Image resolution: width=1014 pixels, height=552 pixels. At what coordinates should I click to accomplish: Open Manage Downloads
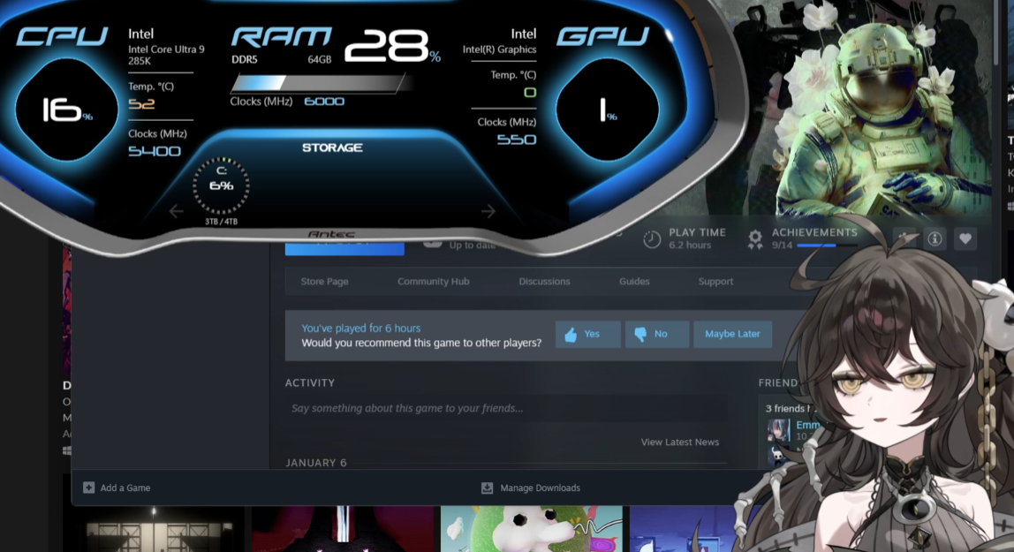pyautogui.click(x=540, y=488)
